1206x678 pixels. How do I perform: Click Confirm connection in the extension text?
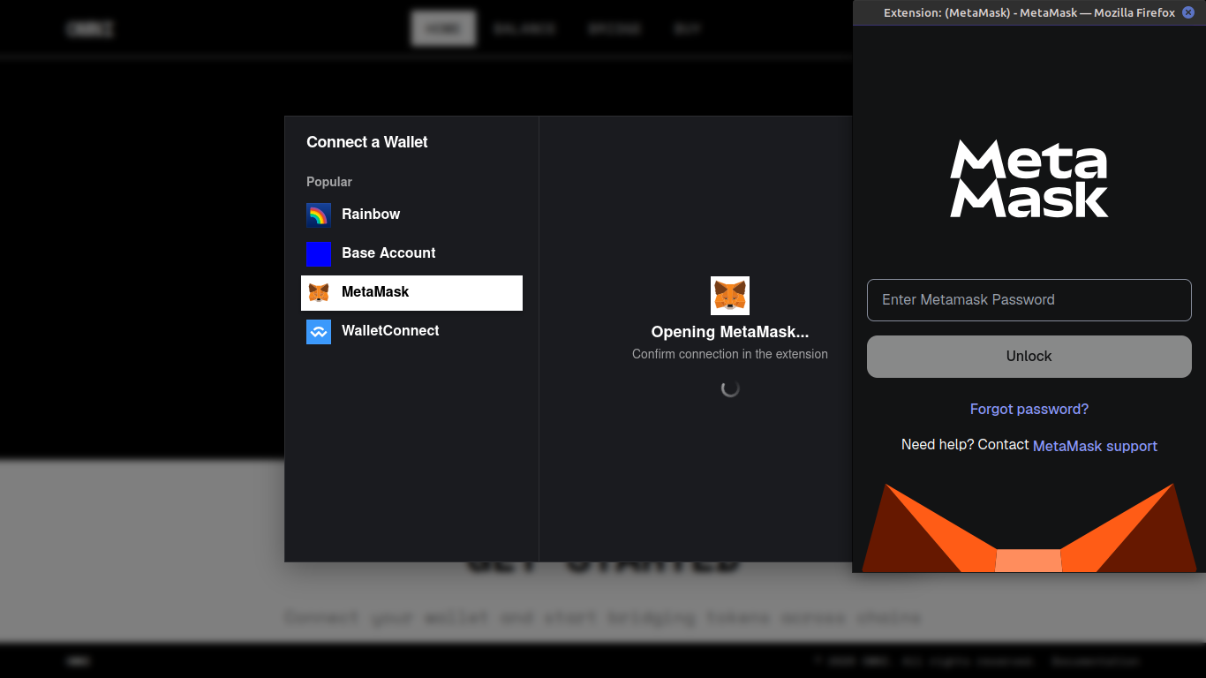pyautogui.click(x=730, y=354)
